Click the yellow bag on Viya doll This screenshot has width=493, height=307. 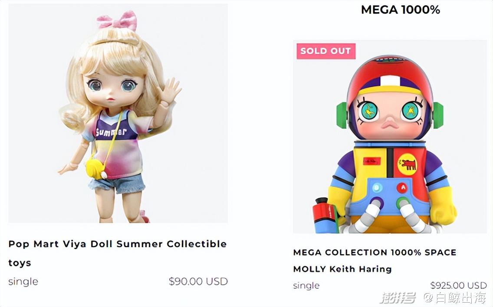click(x=95, y=168)
